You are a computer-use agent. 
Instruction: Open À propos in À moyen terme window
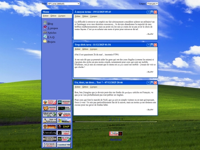coord(94,16)
